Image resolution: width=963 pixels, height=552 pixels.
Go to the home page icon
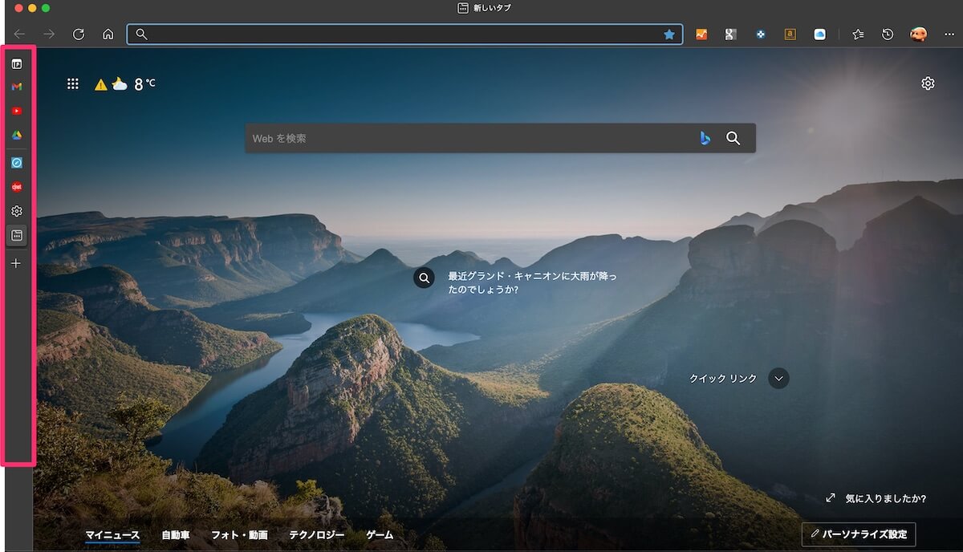click(x=108, y=34)
